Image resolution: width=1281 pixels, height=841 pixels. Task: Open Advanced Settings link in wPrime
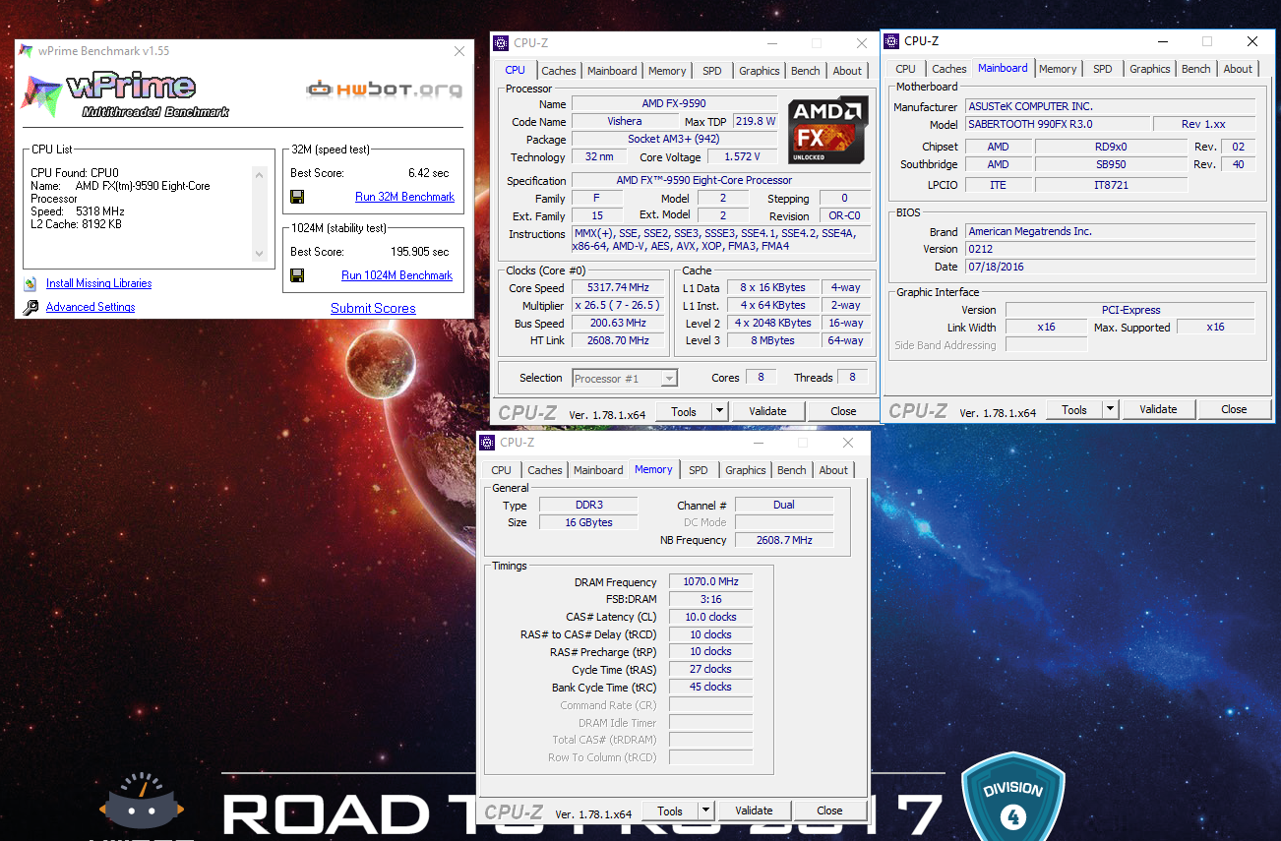click(x=91, y=307)
